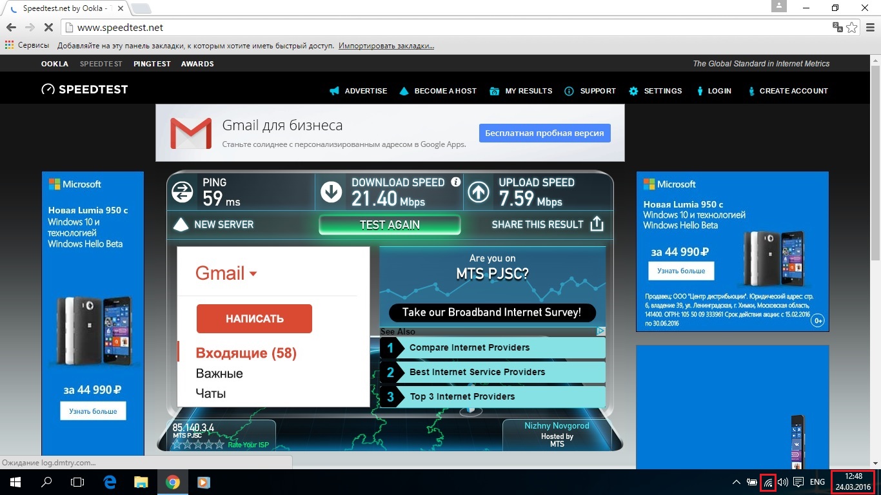Click the Gmail free trial button
The image size is (881, 495).
(544, 133)
